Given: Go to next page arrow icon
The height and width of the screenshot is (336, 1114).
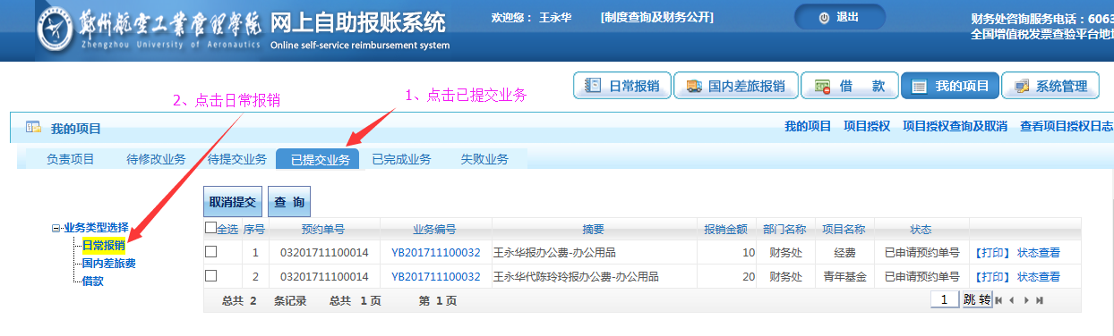Looking at the screenshot, I should click(1026, 300).
